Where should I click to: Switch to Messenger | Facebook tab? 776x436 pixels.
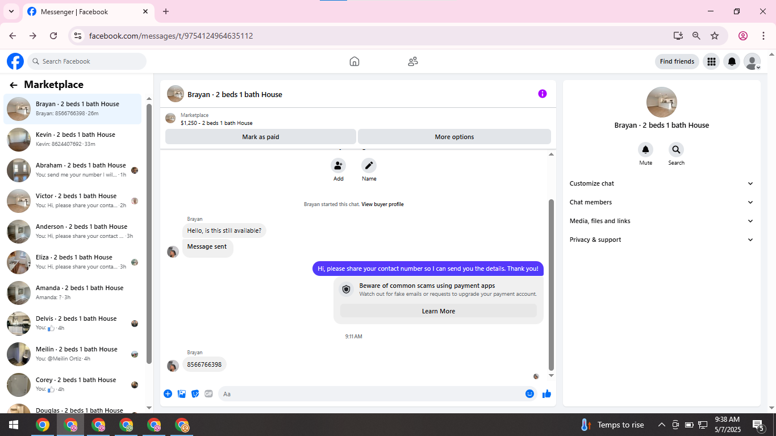(88, 11)
